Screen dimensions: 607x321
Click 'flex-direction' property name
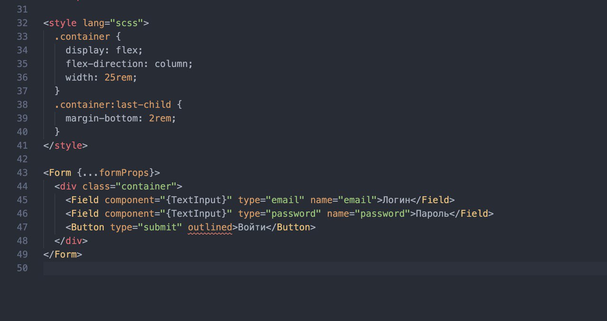(x=104, y=64)
